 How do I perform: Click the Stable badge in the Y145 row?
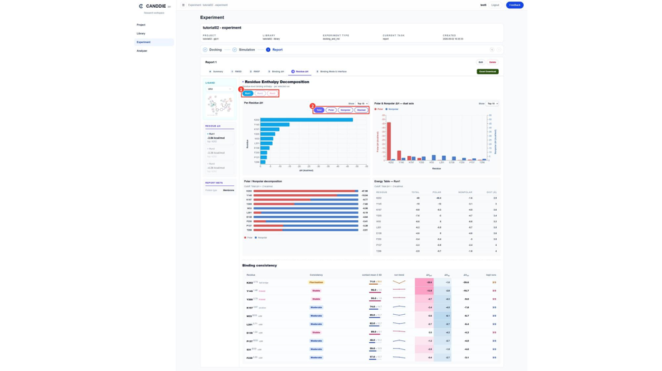[316, 291]
